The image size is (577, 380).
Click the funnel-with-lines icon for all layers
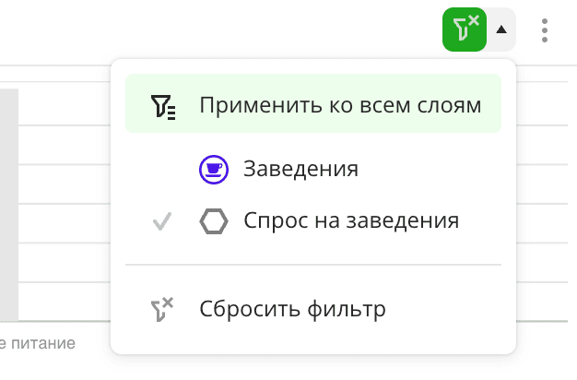click(x=162, y=106)
